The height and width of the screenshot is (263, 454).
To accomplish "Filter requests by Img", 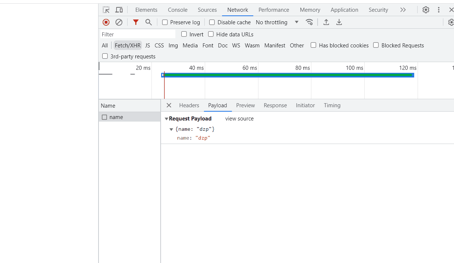I will click(x=173, y=46).
